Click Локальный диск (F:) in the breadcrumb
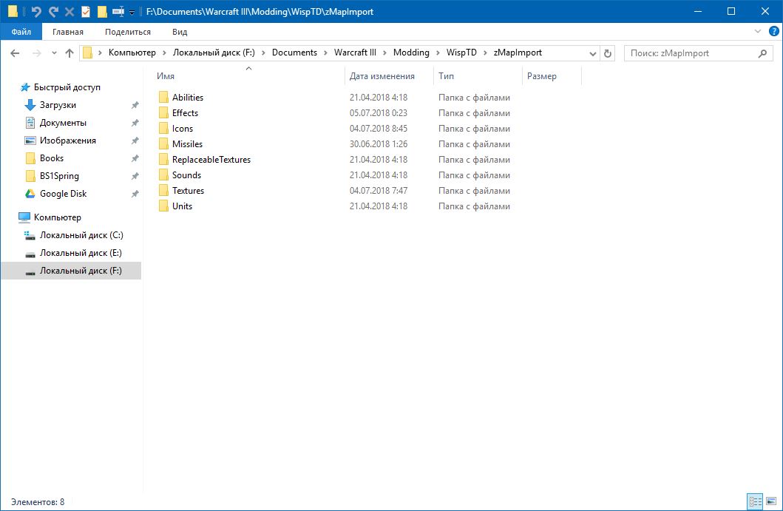Viewport: 783px width, 511px height. [x=214, y=53]
